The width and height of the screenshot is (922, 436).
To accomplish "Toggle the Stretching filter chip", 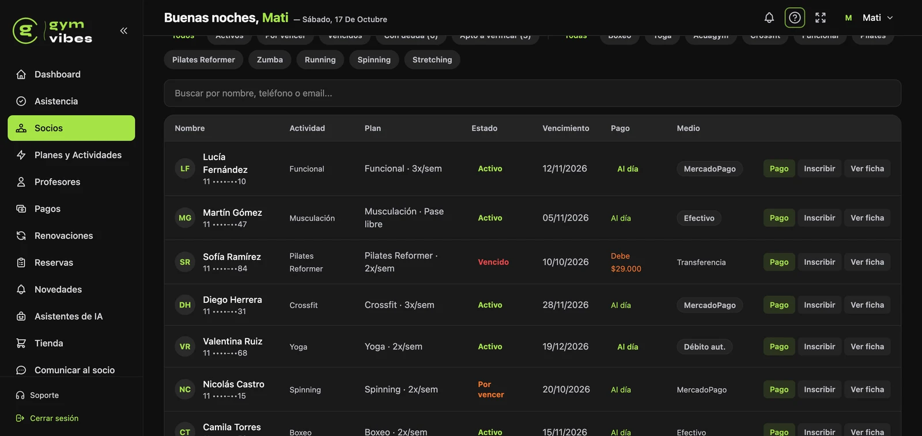I will tap(432, 59).
